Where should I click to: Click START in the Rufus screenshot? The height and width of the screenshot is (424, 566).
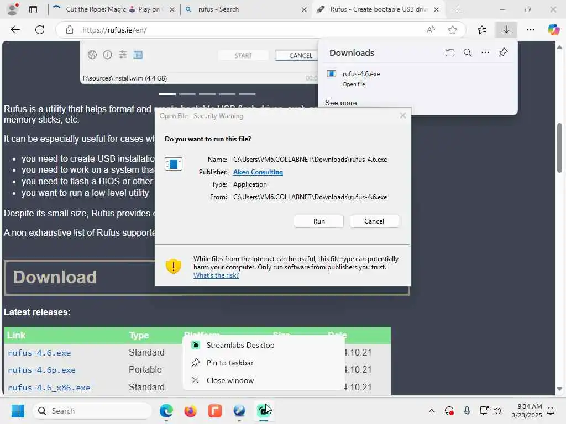[x=243, y=56]
